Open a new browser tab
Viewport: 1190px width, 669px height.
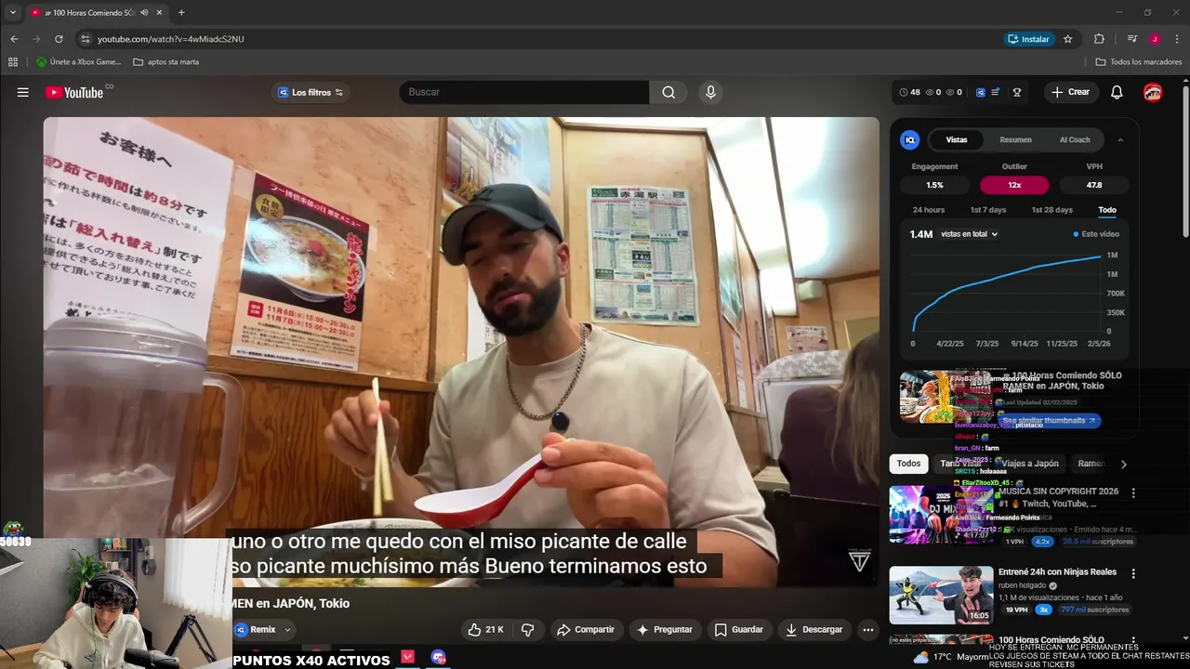click(x=181, y=12)
